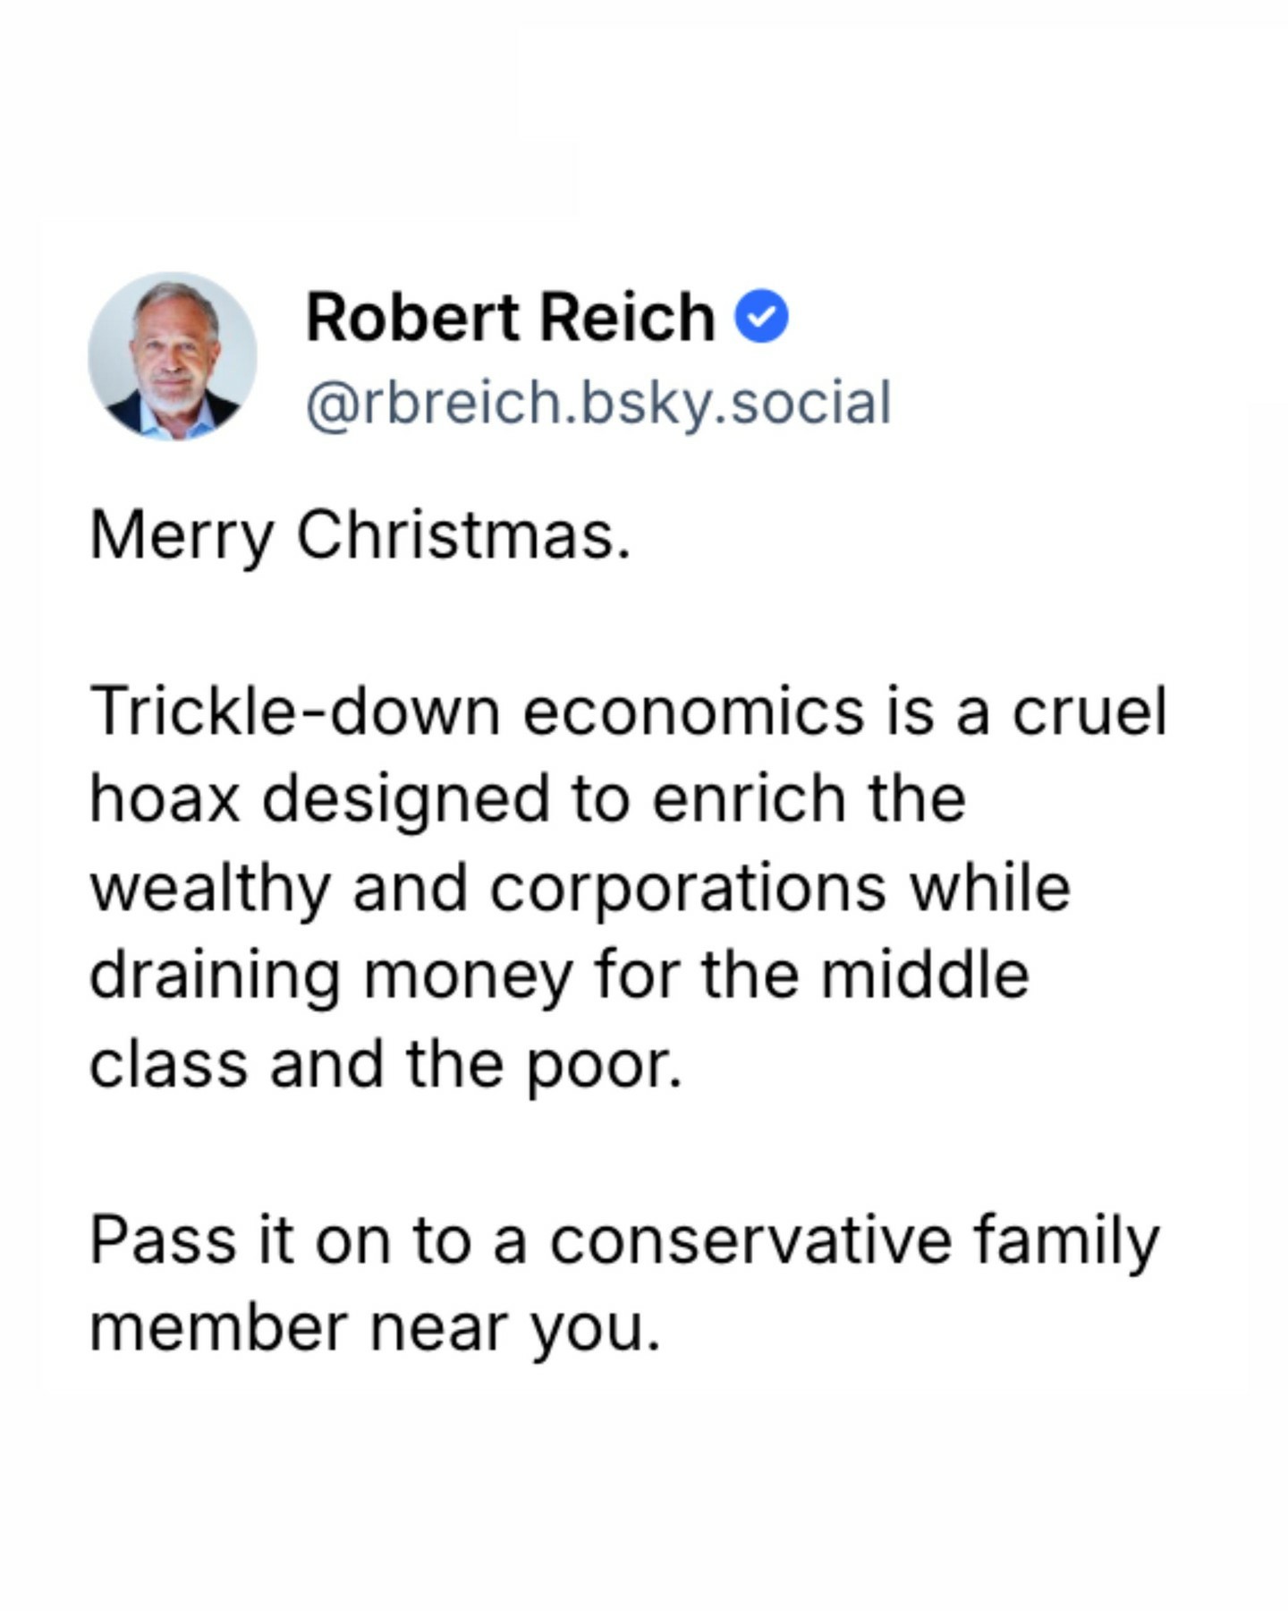Open Robert Reich's profile avatar photo

coord(173,356)
